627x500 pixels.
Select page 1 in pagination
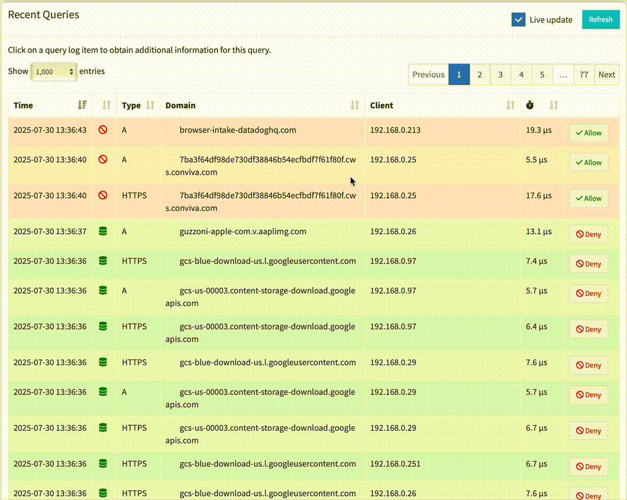(x=459, y=74)
